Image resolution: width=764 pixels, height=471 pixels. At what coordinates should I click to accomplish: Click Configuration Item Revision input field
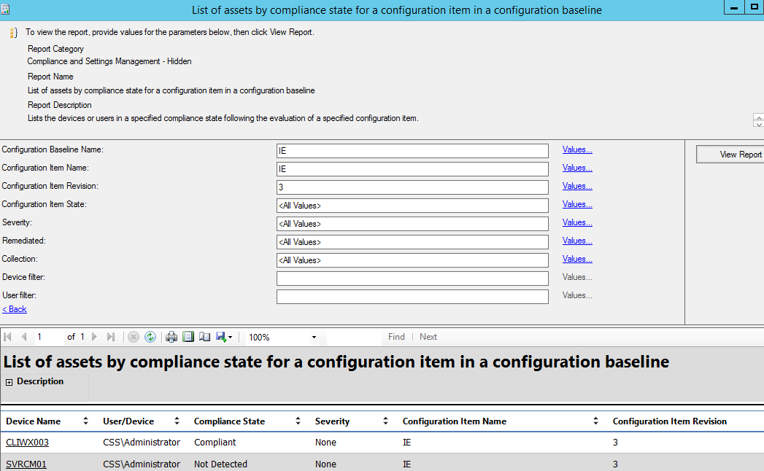pyautogui.click(x=412, y=187)
